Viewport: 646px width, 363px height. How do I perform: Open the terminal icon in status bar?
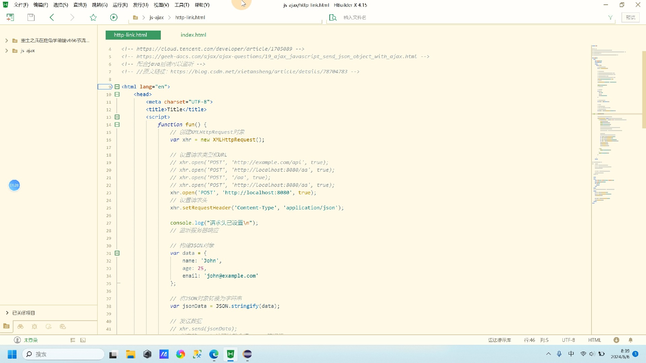[x=83, y=340]
